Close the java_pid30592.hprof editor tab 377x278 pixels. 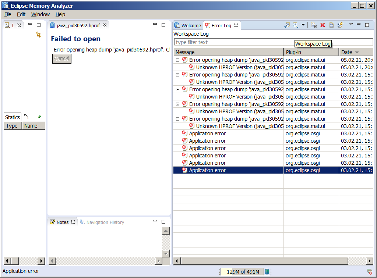click(105, 25)
